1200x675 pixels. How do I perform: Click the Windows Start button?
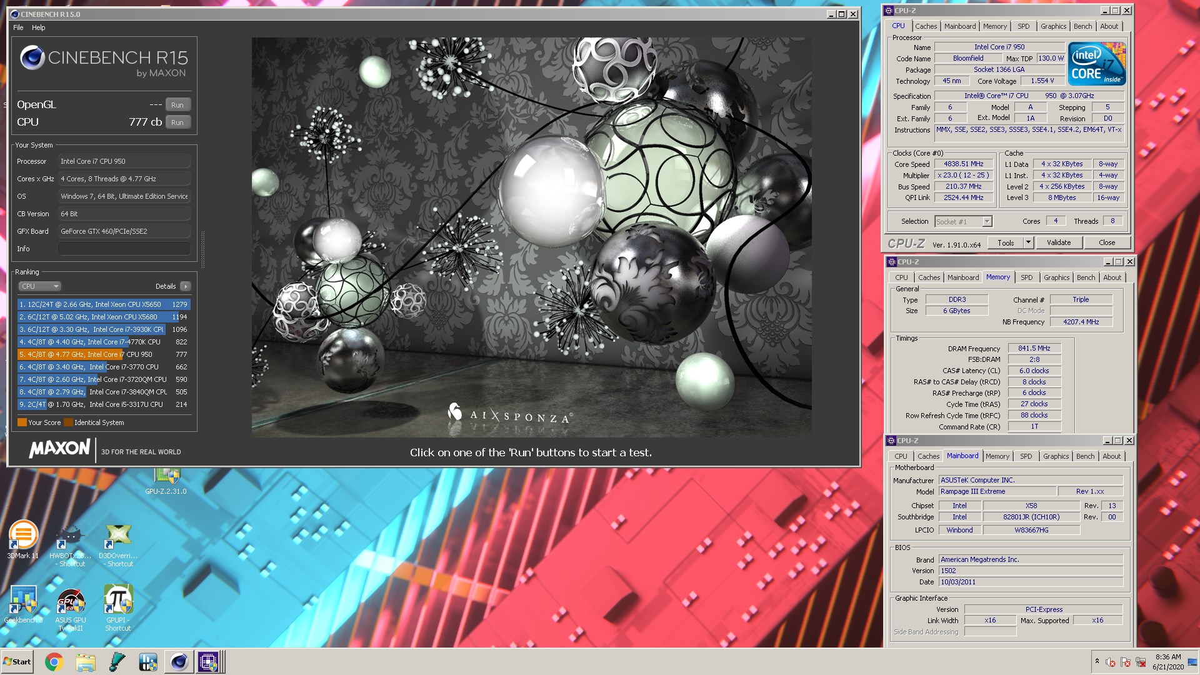click(x=17, y=662)
